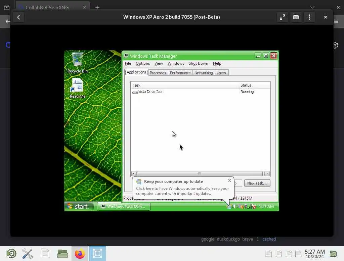Click the XP tray clock 5:27 AM
The image size is (344, 261).
click(266, 206)
